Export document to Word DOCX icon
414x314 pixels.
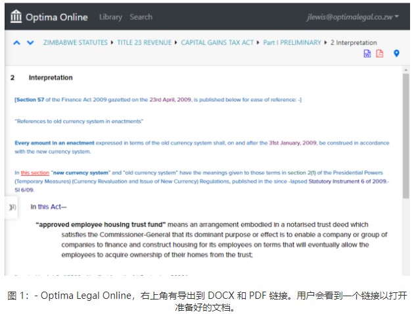point(367,53)
